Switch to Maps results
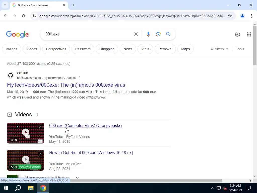This screenshot has height=193, width=257. 185,49
